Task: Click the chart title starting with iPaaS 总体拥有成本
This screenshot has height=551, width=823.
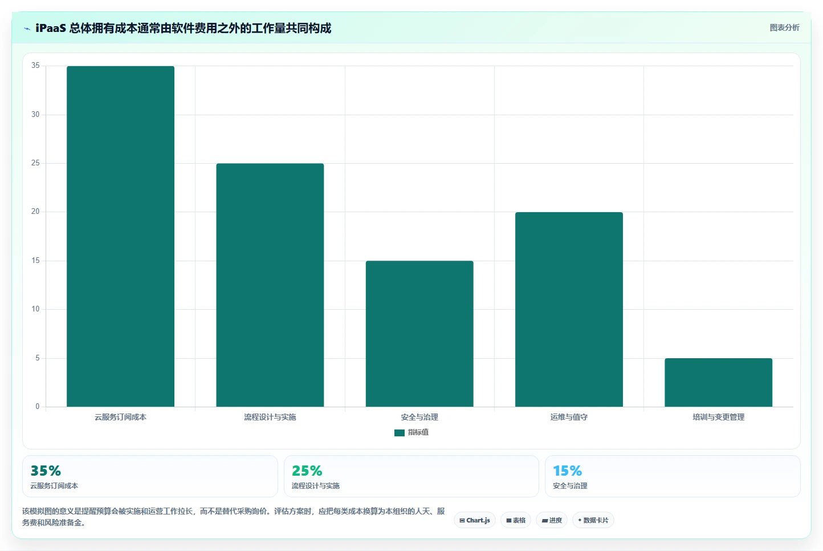Action: 183,28
